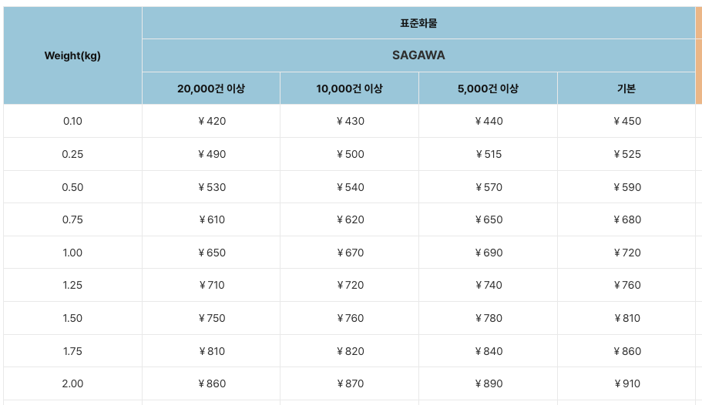Screen dimensions: 702x405
Task: Click the 2.00 weight cell
Action: coord(72,383)
